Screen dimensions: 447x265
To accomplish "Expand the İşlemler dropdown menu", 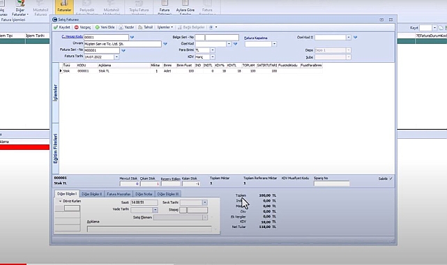I will pos(165,27).
